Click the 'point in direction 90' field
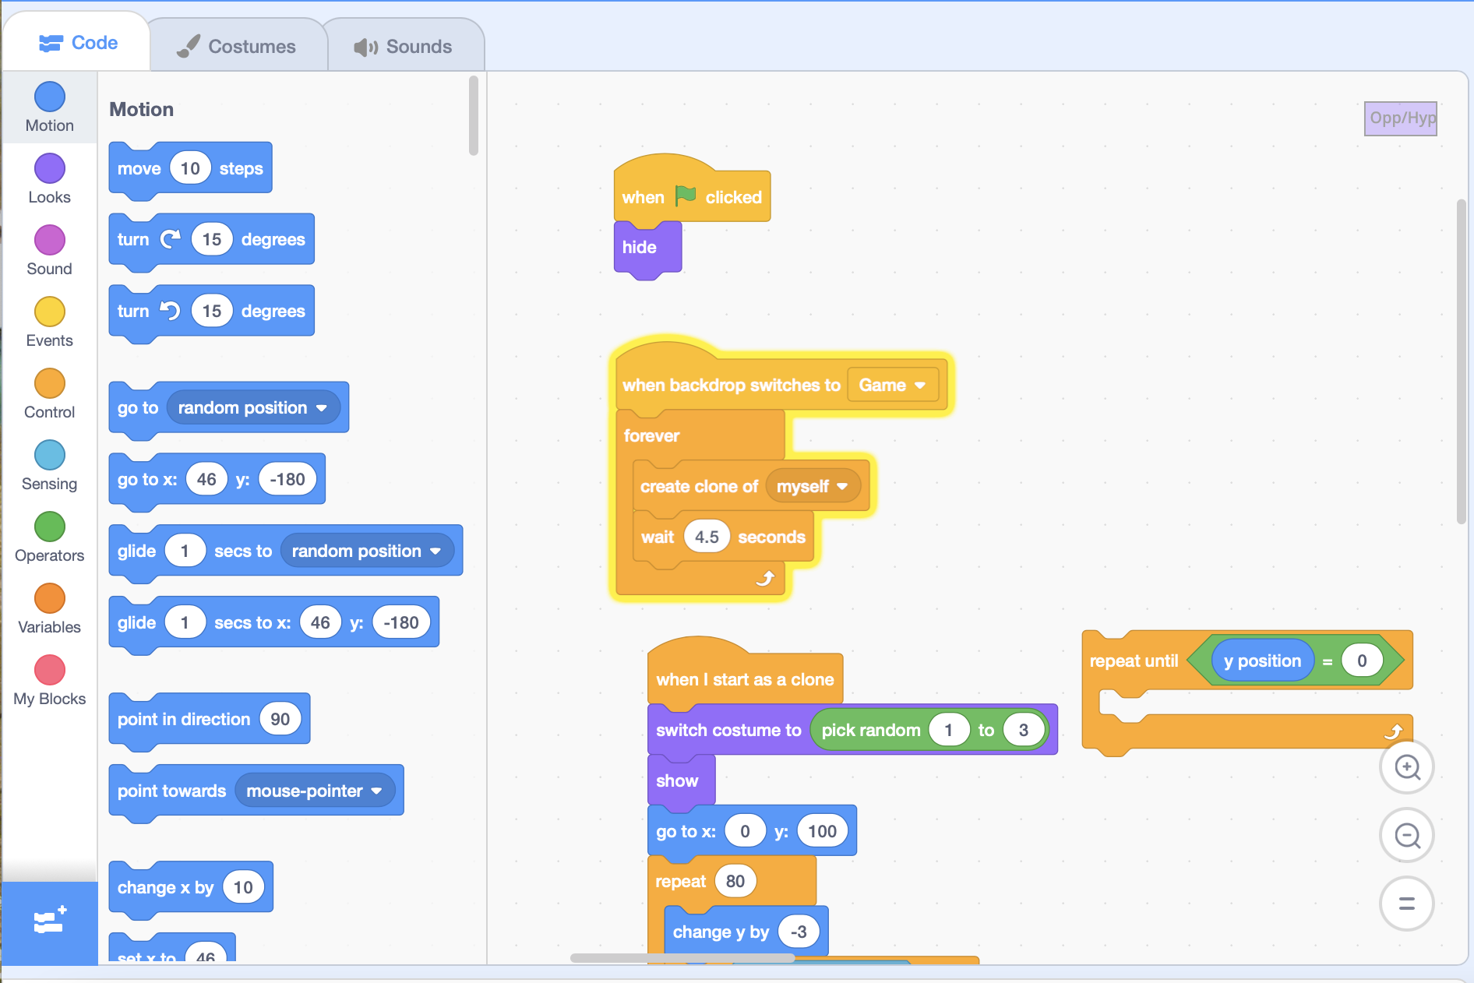This screenshot has height=983, width=1474. (x=280, y=719)
